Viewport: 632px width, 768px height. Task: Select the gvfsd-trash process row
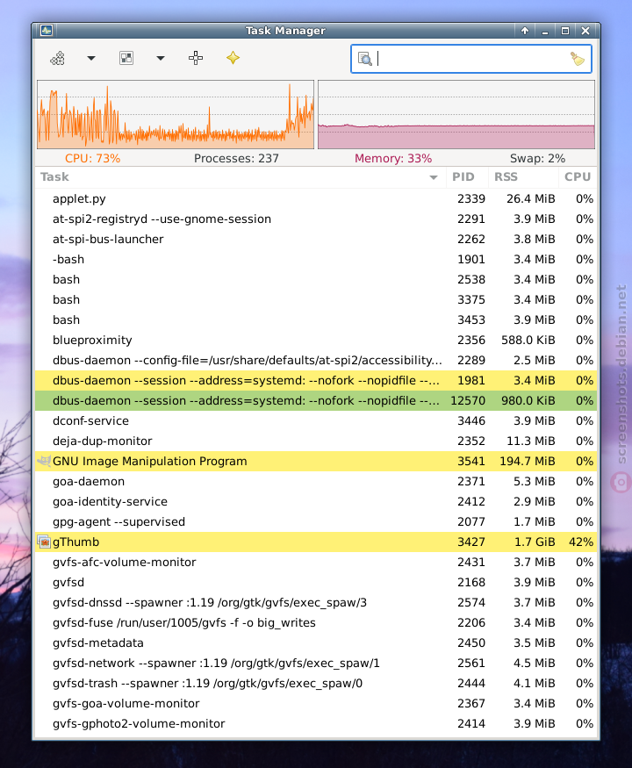pyautogui.click(x=316, y=683)
